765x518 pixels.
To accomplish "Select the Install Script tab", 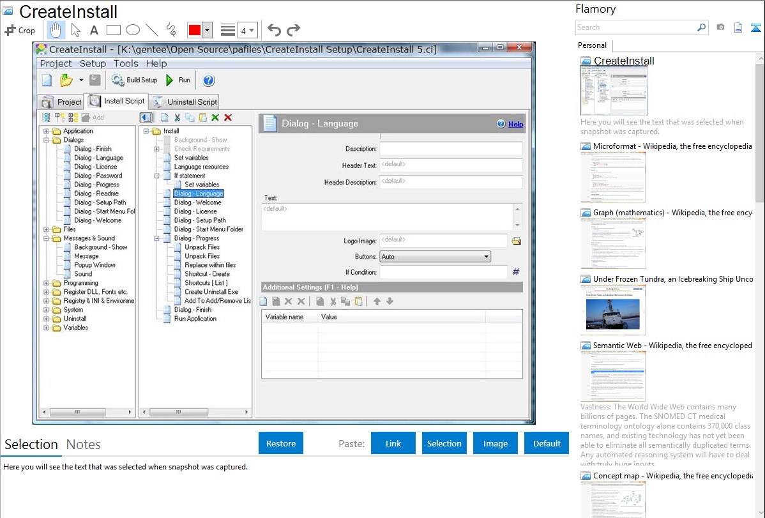I will [x=116, y=101].
